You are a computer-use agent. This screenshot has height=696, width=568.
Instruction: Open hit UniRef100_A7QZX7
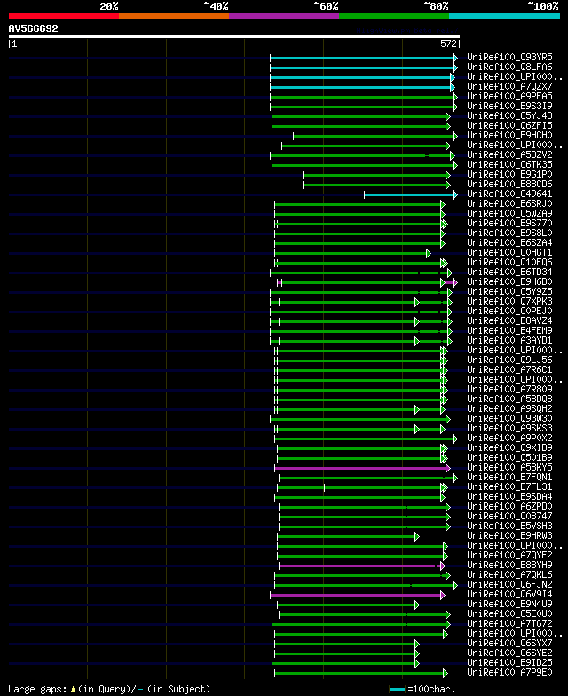coord(509,87)
